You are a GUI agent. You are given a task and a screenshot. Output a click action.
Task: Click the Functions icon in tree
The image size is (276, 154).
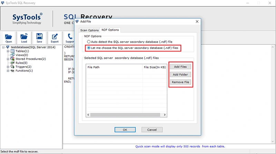coord(12,71)
